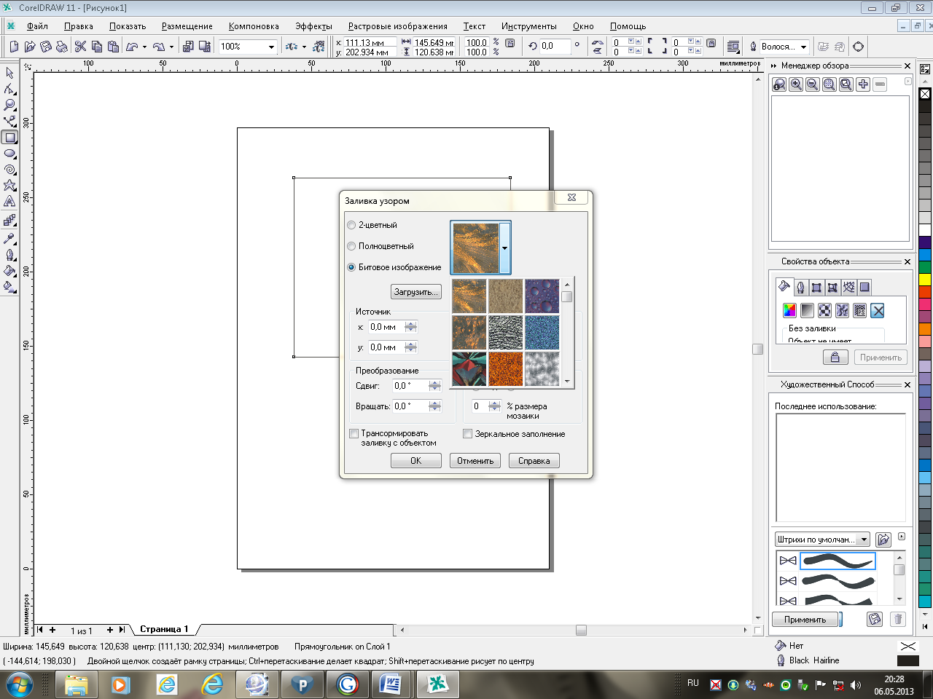Screen dimensions: 933x699
Task: Select the Rectangle tool
Action: coord(9,137)
